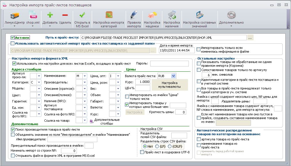Image resolution: width=291 pixels, height=166 pixels.
Task: Click the toolbar overflow chevron at right edge
Action: [x=288, y=27]
